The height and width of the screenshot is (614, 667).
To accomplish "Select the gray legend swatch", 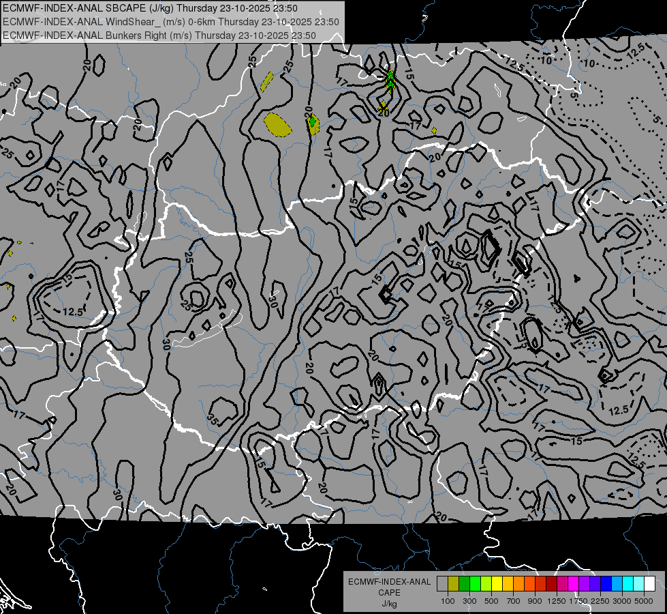I will click(x=442, y=584).
